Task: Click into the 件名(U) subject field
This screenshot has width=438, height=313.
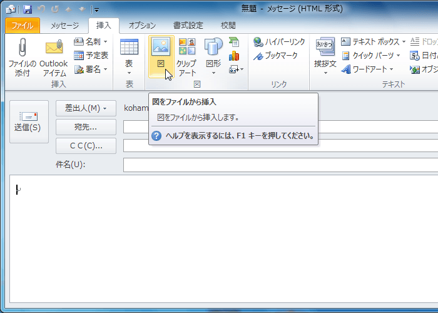Action: click(x=280, y=165)
